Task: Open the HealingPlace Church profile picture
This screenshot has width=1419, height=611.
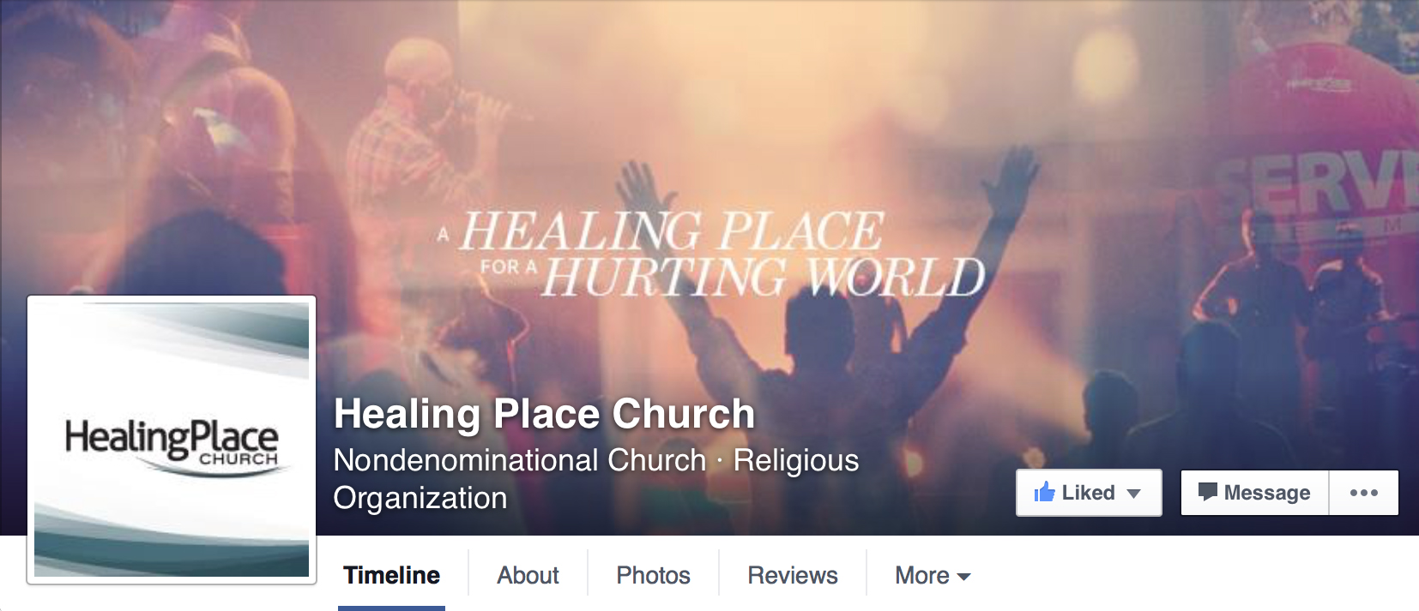Action: pyautogui.click(x=172, y=440)
